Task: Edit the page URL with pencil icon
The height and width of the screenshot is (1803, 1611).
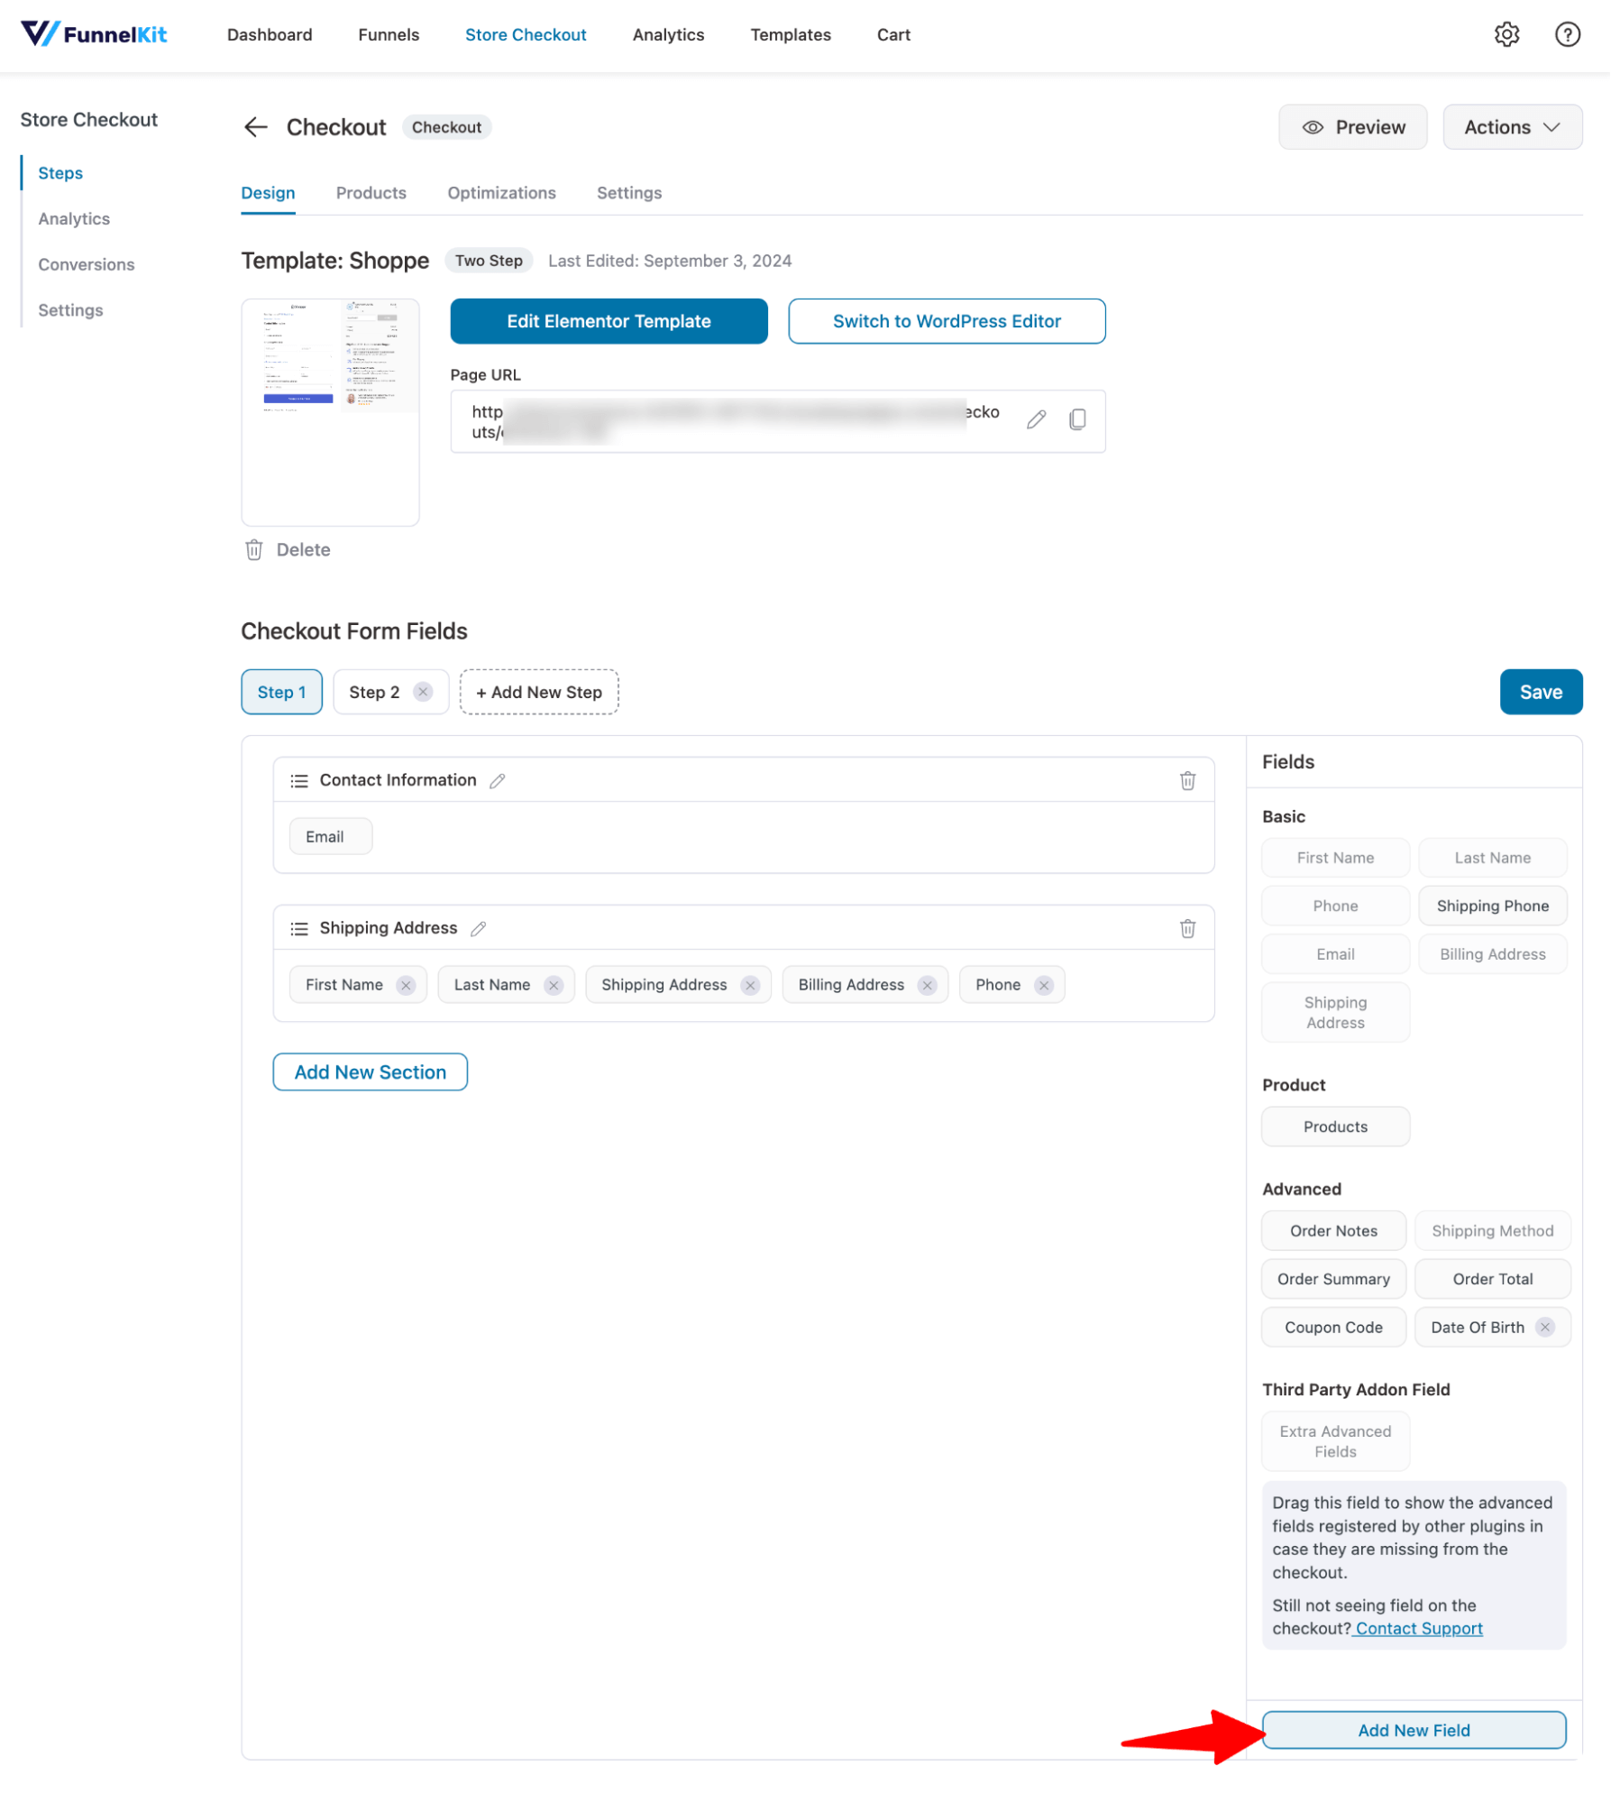Action: [1036, 419]
